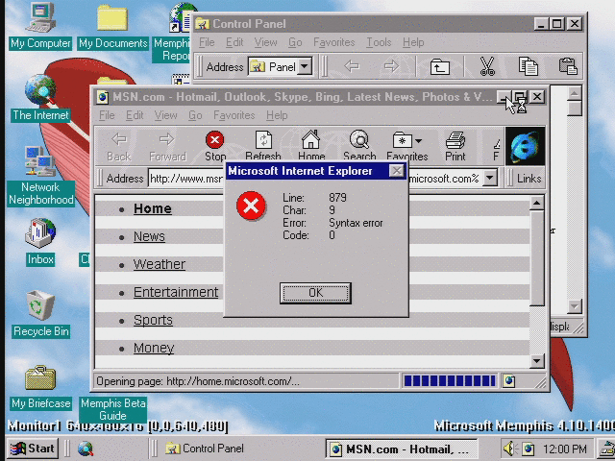Open the View menu in Internet Explorer
This screenshot has width=615, height=461.
click(x=165, y=115)
